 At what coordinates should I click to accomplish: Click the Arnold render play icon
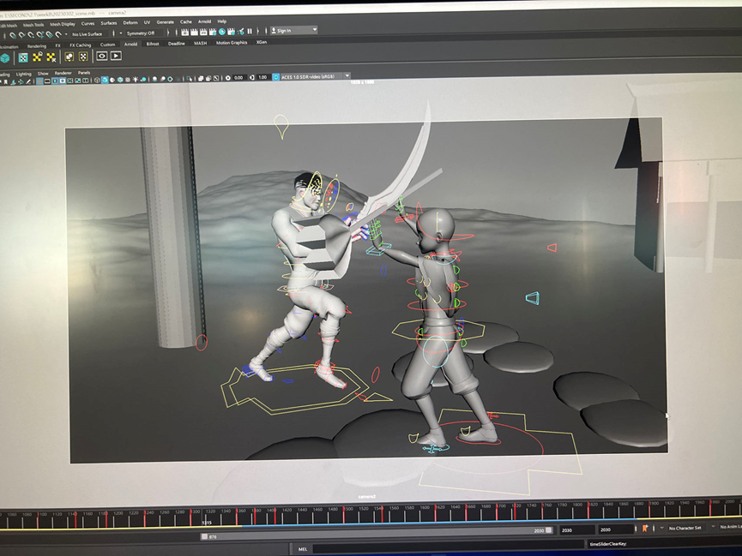pyautogui.click(x=116, y=56)
